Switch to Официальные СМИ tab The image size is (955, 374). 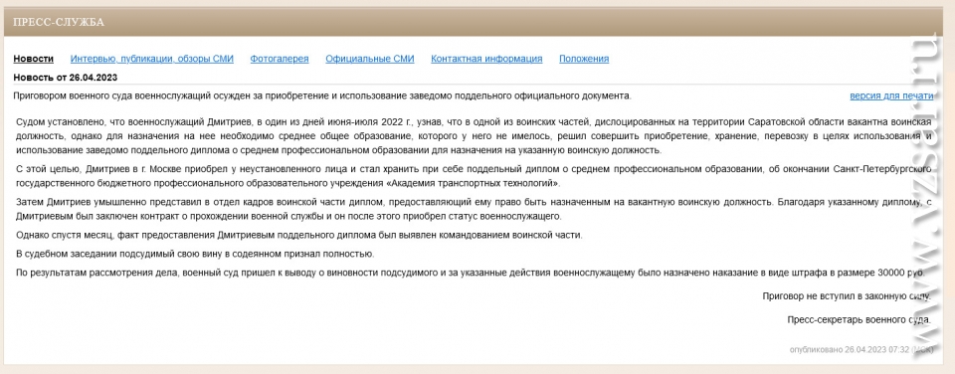[x=370, y=59]
